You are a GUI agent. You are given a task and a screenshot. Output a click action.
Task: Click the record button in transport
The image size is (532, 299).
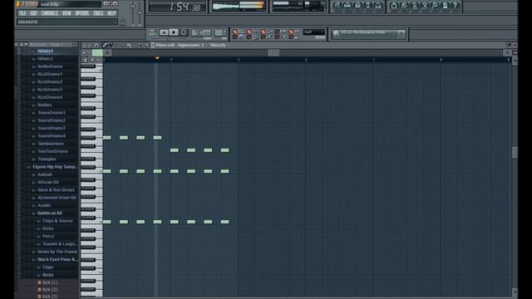click(184, 32)
